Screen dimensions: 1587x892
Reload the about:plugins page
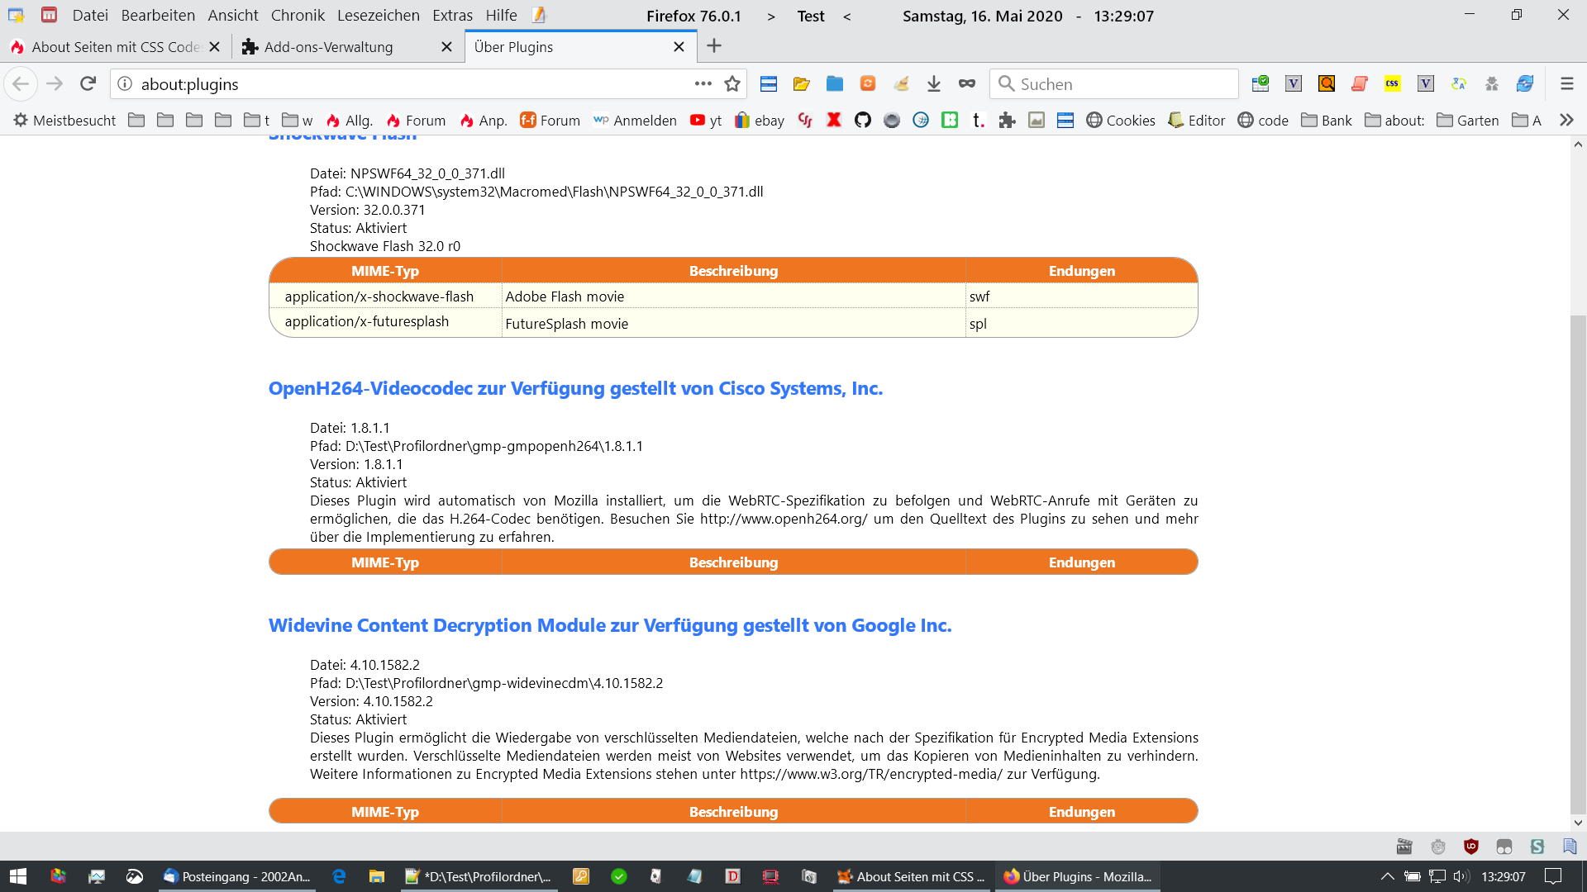pos(88,83)
